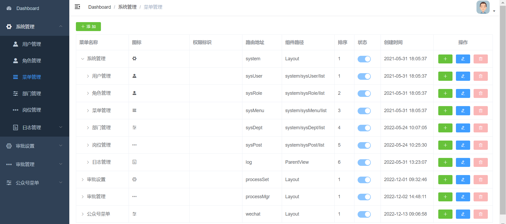Delete the wechat menu row
506x224 pixels.
tap(481, 214)
